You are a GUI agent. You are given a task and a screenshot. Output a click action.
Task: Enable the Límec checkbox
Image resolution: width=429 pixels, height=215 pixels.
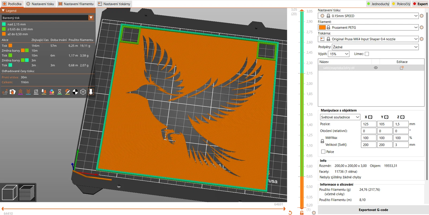[367, 54]
